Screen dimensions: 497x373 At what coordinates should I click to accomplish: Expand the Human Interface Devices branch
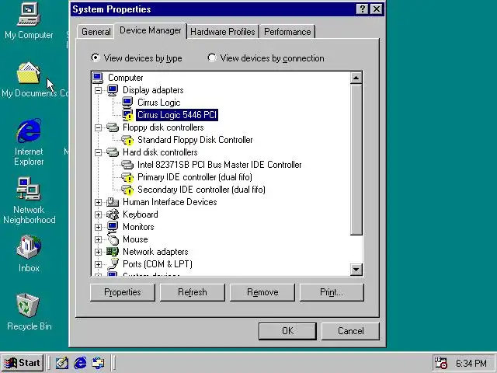click(x=99, y=202)
